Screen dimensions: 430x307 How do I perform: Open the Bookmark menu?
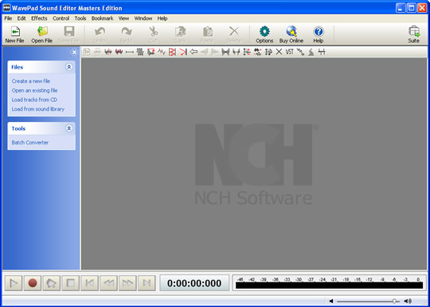[x=102, y=18]
